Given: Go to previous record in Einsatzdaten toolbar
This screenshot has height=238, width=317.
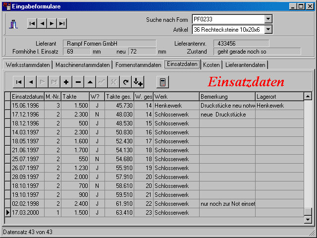Looking at the screenshot, I should (x=31, y=82).
